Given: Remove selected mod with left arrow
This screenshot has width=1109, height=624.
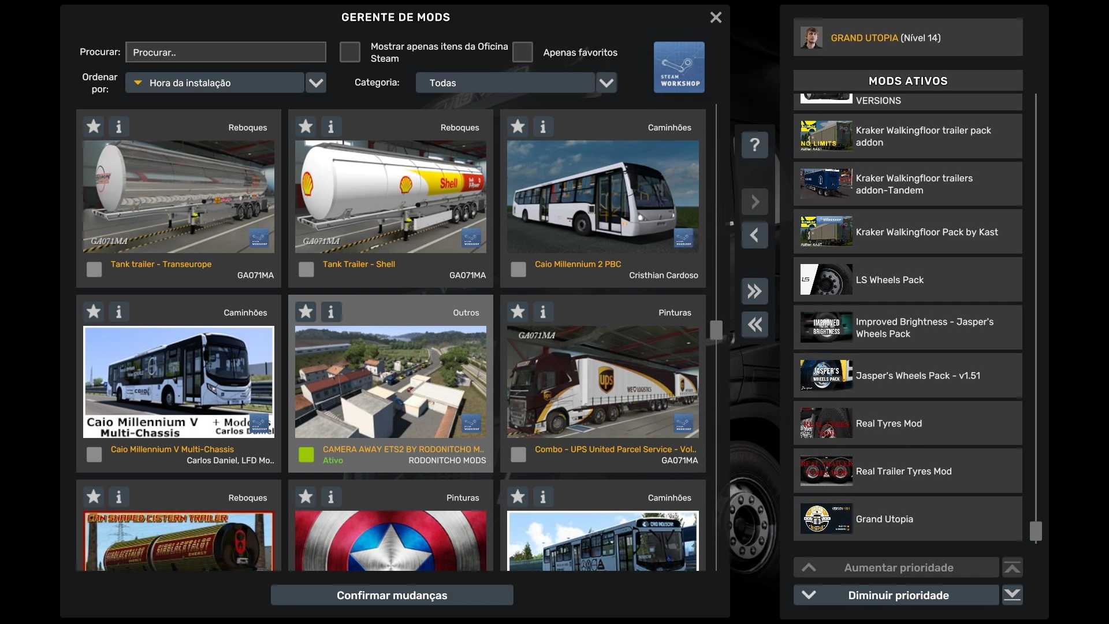Looking at the screenshot, I should coord(754,235).
